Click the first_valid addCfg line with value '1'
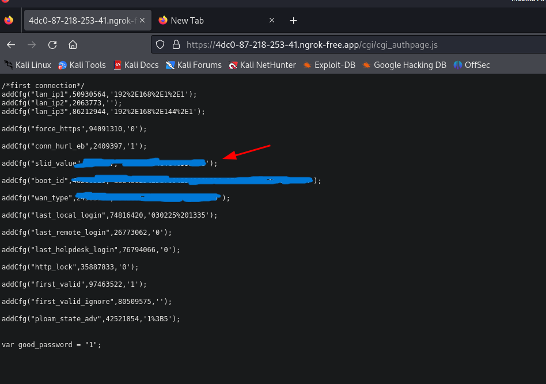This screenshot has width=546, height=384. pyautogui.click(x=74, y=284)
